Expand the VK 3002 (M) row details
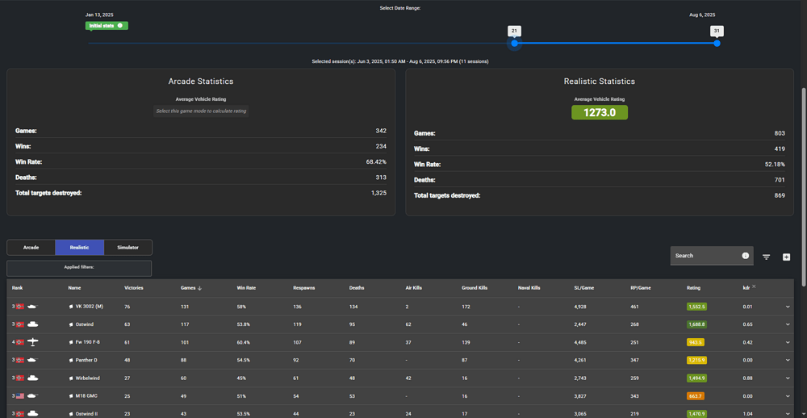This screenshot has height=418, width=807. [788, 307]
